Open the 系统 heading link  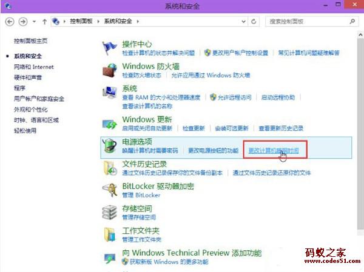pyautogui.click(x=130, y=88)
